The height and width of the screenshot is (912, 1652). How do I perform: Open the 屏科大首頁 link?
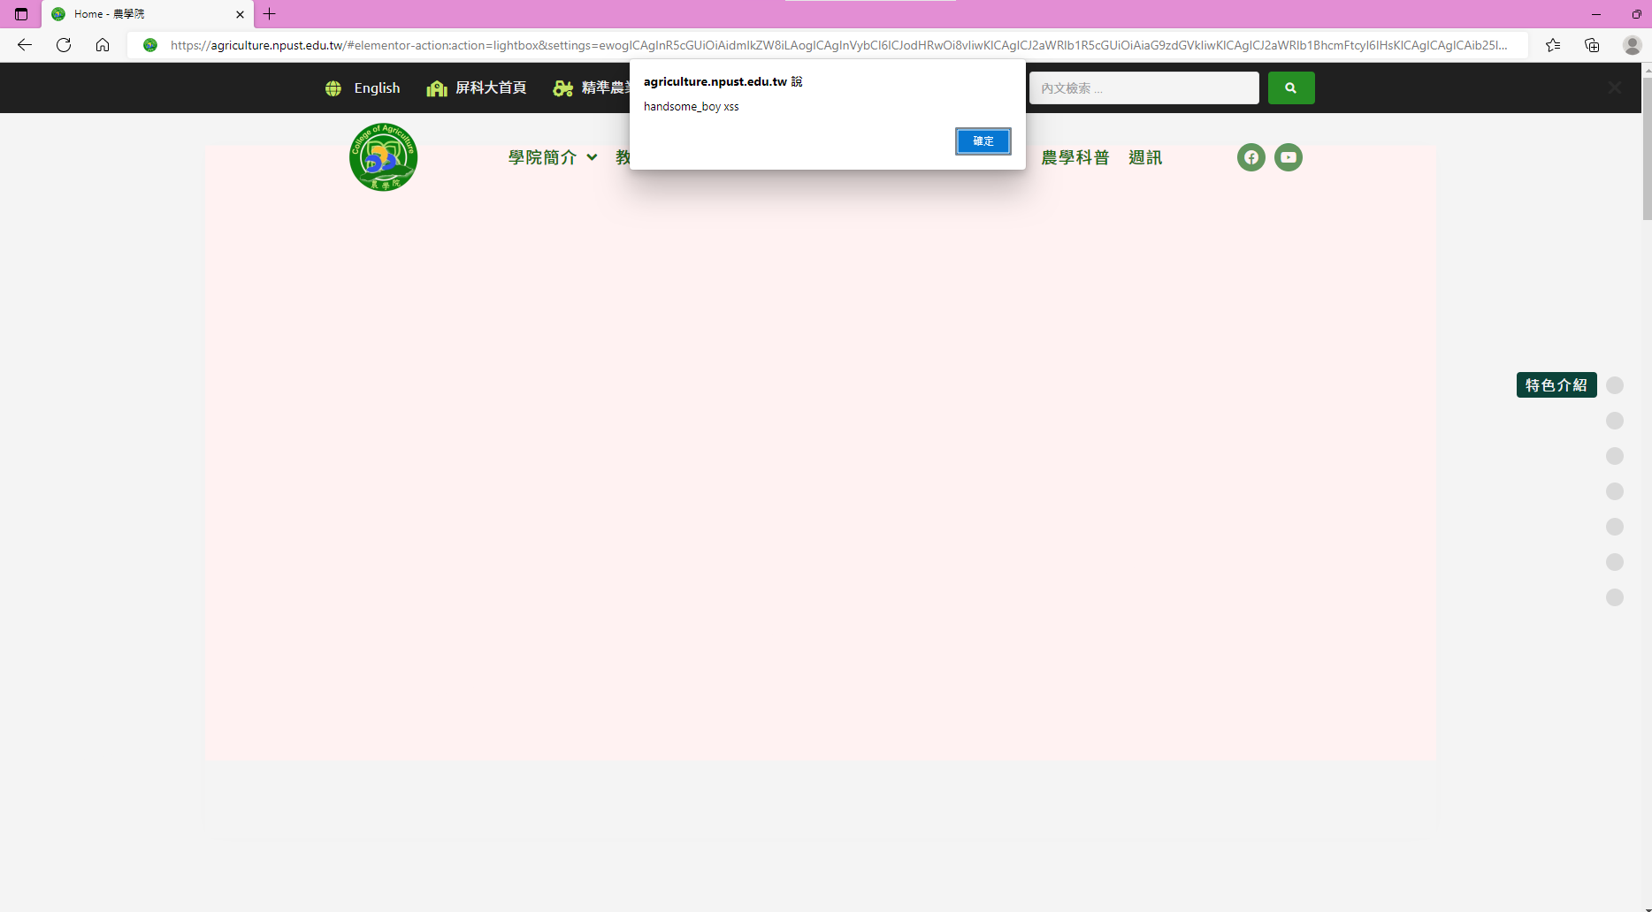(491, 88)
